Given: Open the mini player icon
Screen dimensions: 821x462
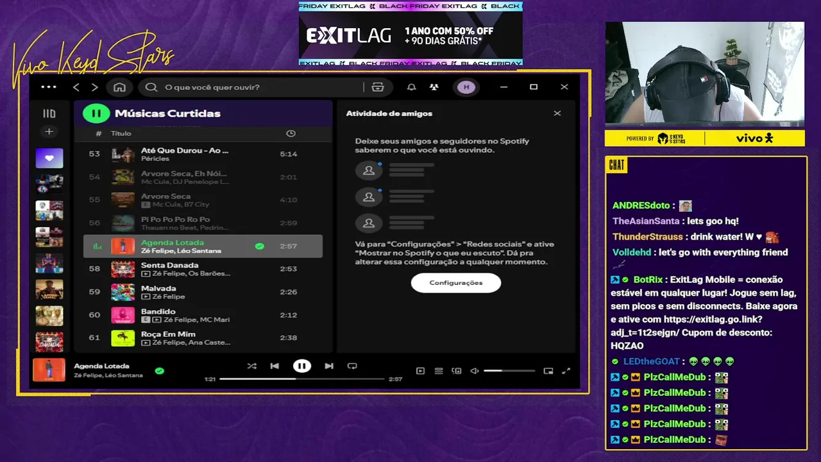Looking at the screenshot, I should (548, 371).
